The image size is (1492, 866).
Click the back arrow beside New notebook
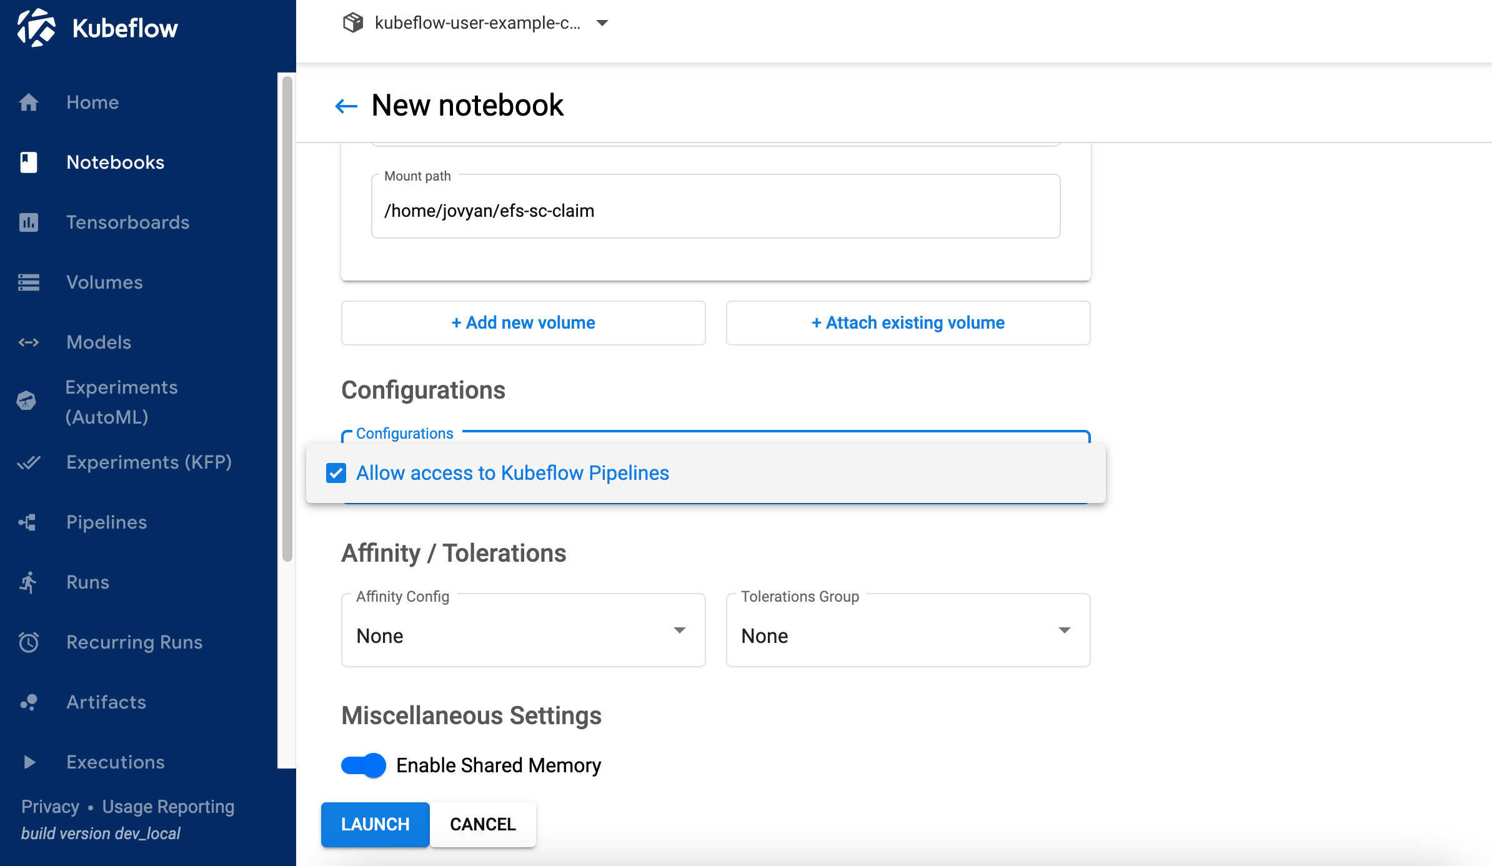pos(346,106)
